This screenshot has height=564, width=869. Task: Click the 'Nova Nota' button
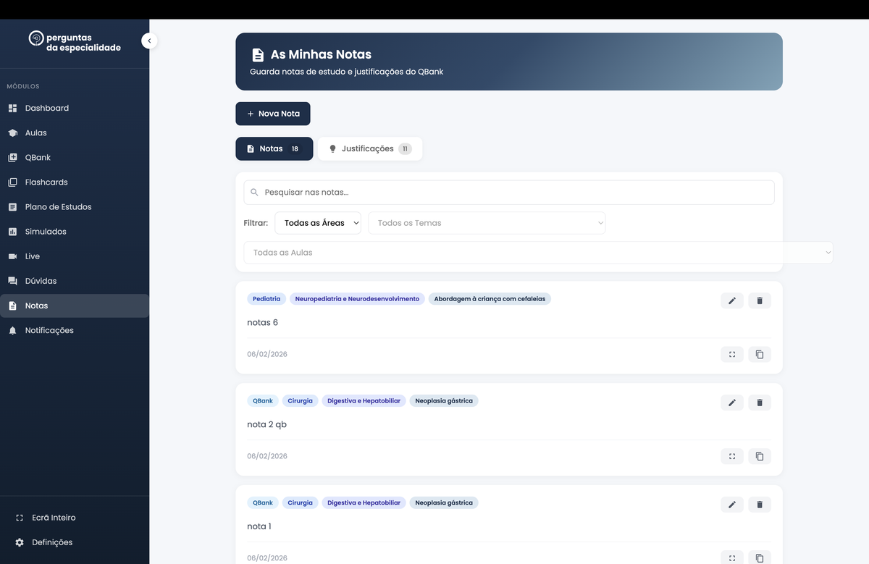(273, 114)
